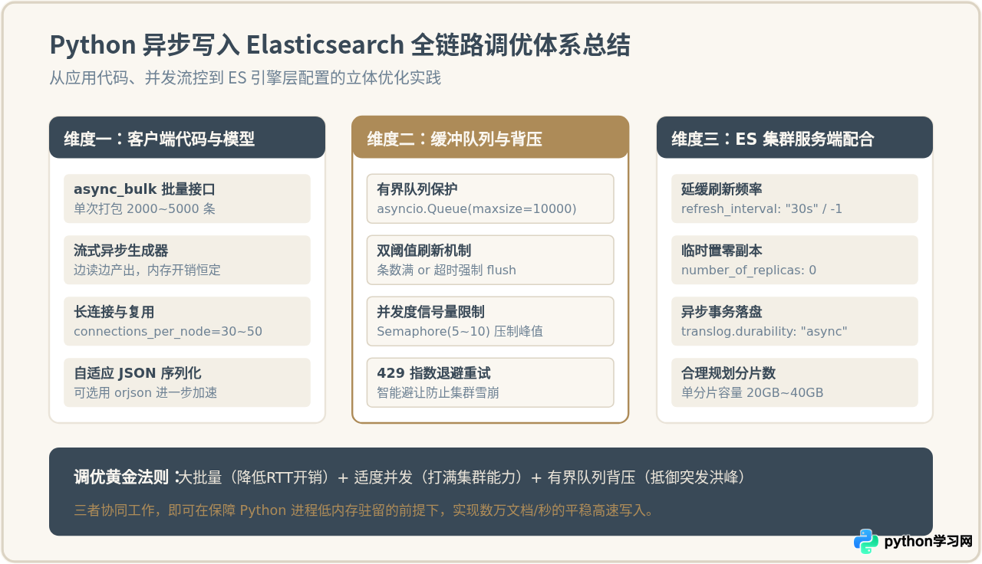Click the setting "translog.durability: "async""
Image resolution: width=982 pixels, height=564 pixels.
(x=764, y=331)
